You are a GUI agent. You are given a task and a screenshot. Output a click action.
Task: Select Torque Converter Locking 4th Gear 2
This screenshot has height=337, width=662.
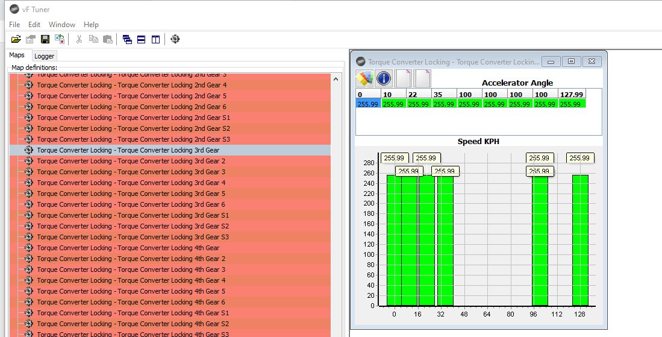[170, 259]
